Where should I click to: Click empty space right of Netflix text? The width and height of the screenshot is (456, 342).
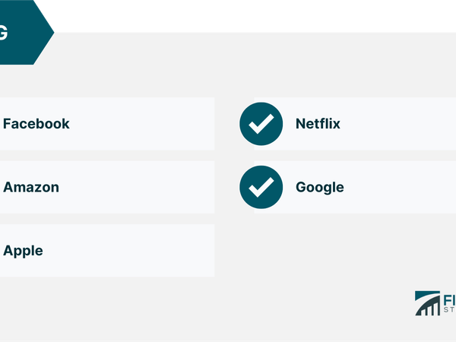398,124
